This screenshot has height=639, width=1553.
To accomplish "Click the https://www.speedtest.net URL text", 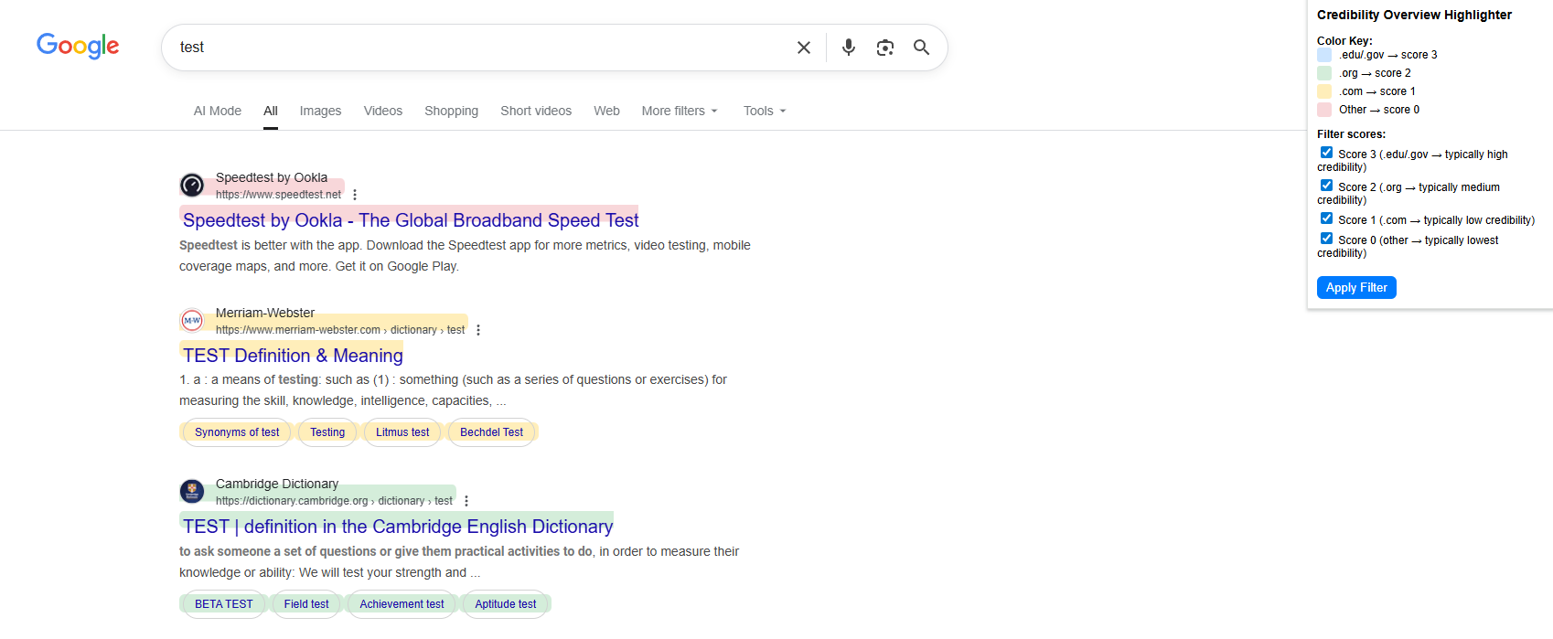I will tap(278, 195).
